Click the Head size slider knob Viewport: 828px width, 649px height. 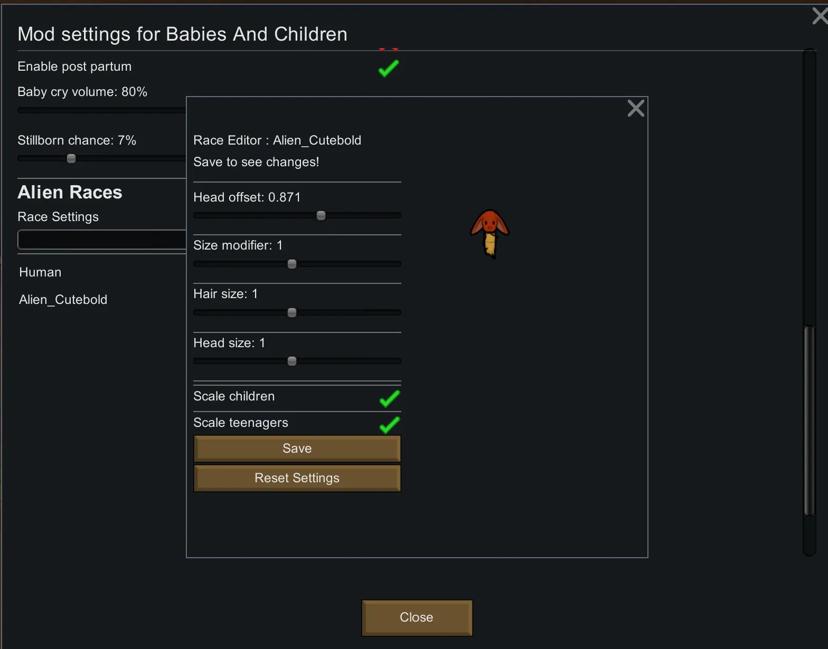pos(292,361)
